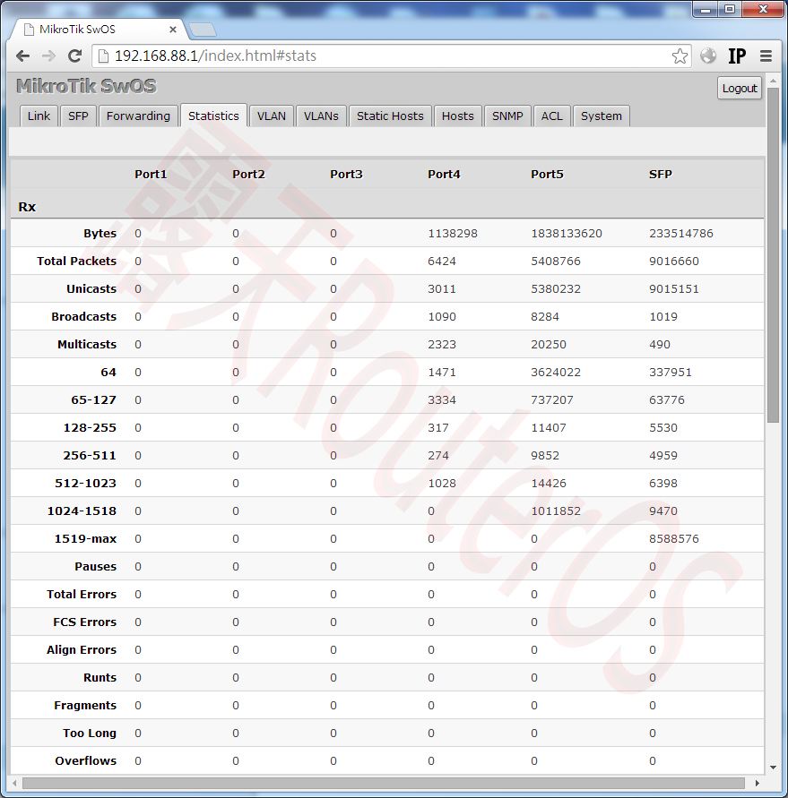The width and height of the screenshot is (788, 798).
Task: Click the Port5 column header
Action: tap(547, 174)
